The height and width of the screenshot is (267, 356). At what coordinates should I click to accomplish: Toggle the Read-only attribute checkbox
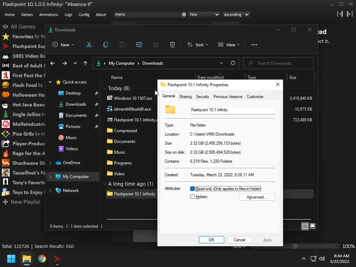point(192,189)
